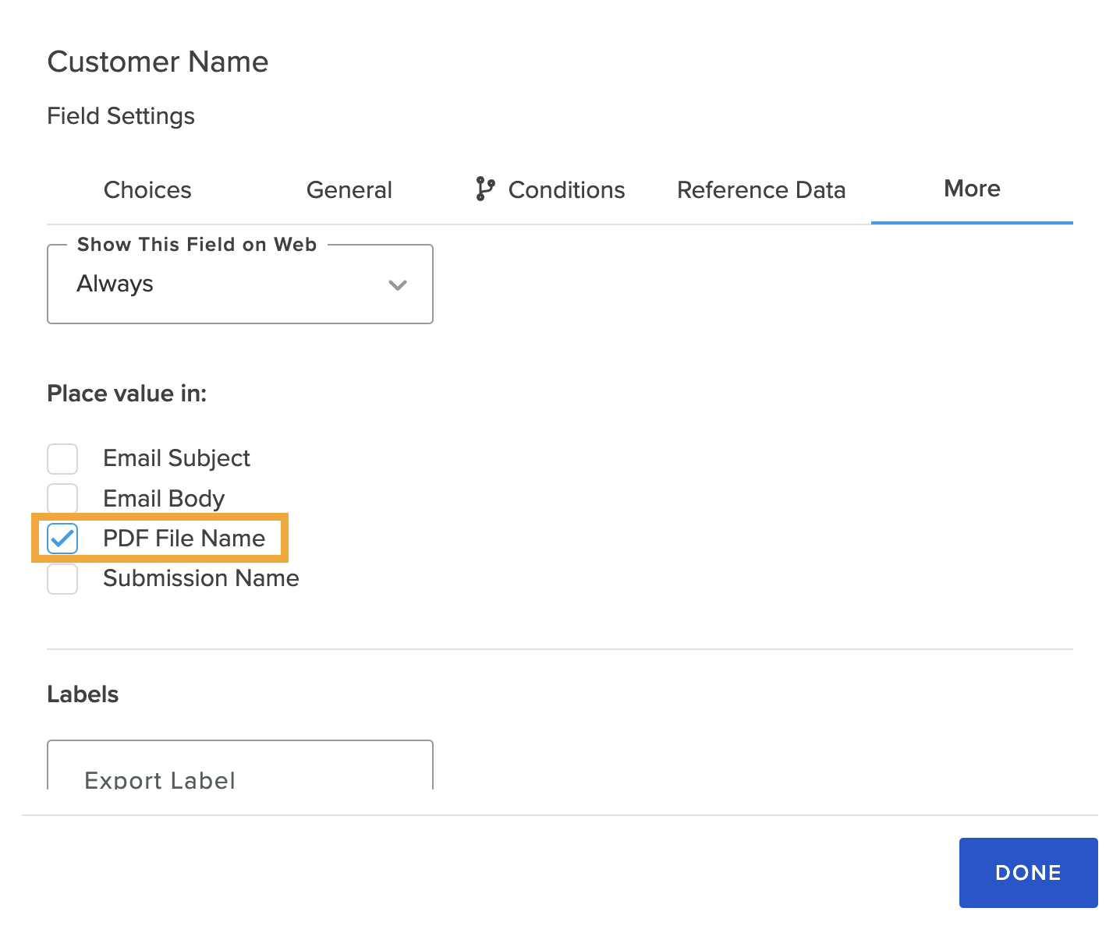Open the General tab

(349, 190)
